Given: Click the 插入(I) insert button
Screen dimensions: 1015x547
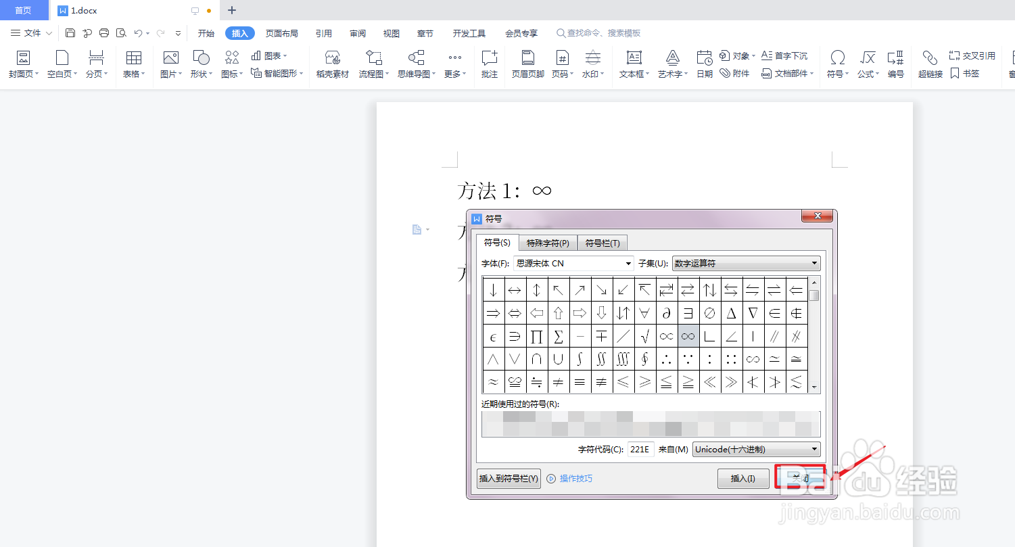Looking at the screenshot, I should point(743,478).
